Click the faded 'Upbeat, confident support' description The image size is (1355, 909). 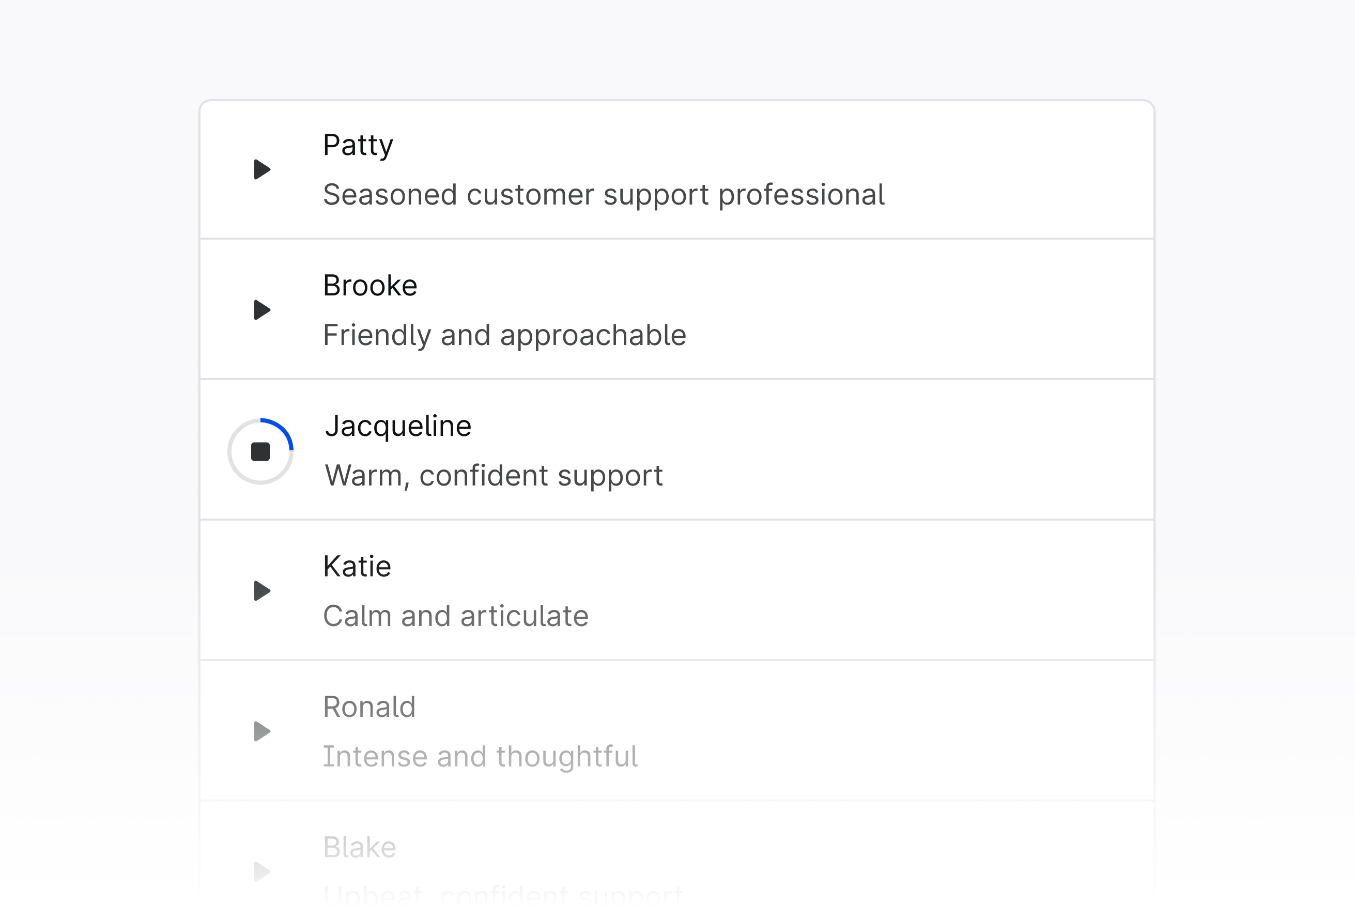pyautogui.click(x=503, y=896)
